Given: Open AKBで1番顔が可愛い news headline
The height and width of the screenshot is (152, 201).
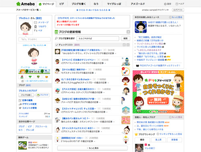Looking at the screenshot, I should (163, 23).
